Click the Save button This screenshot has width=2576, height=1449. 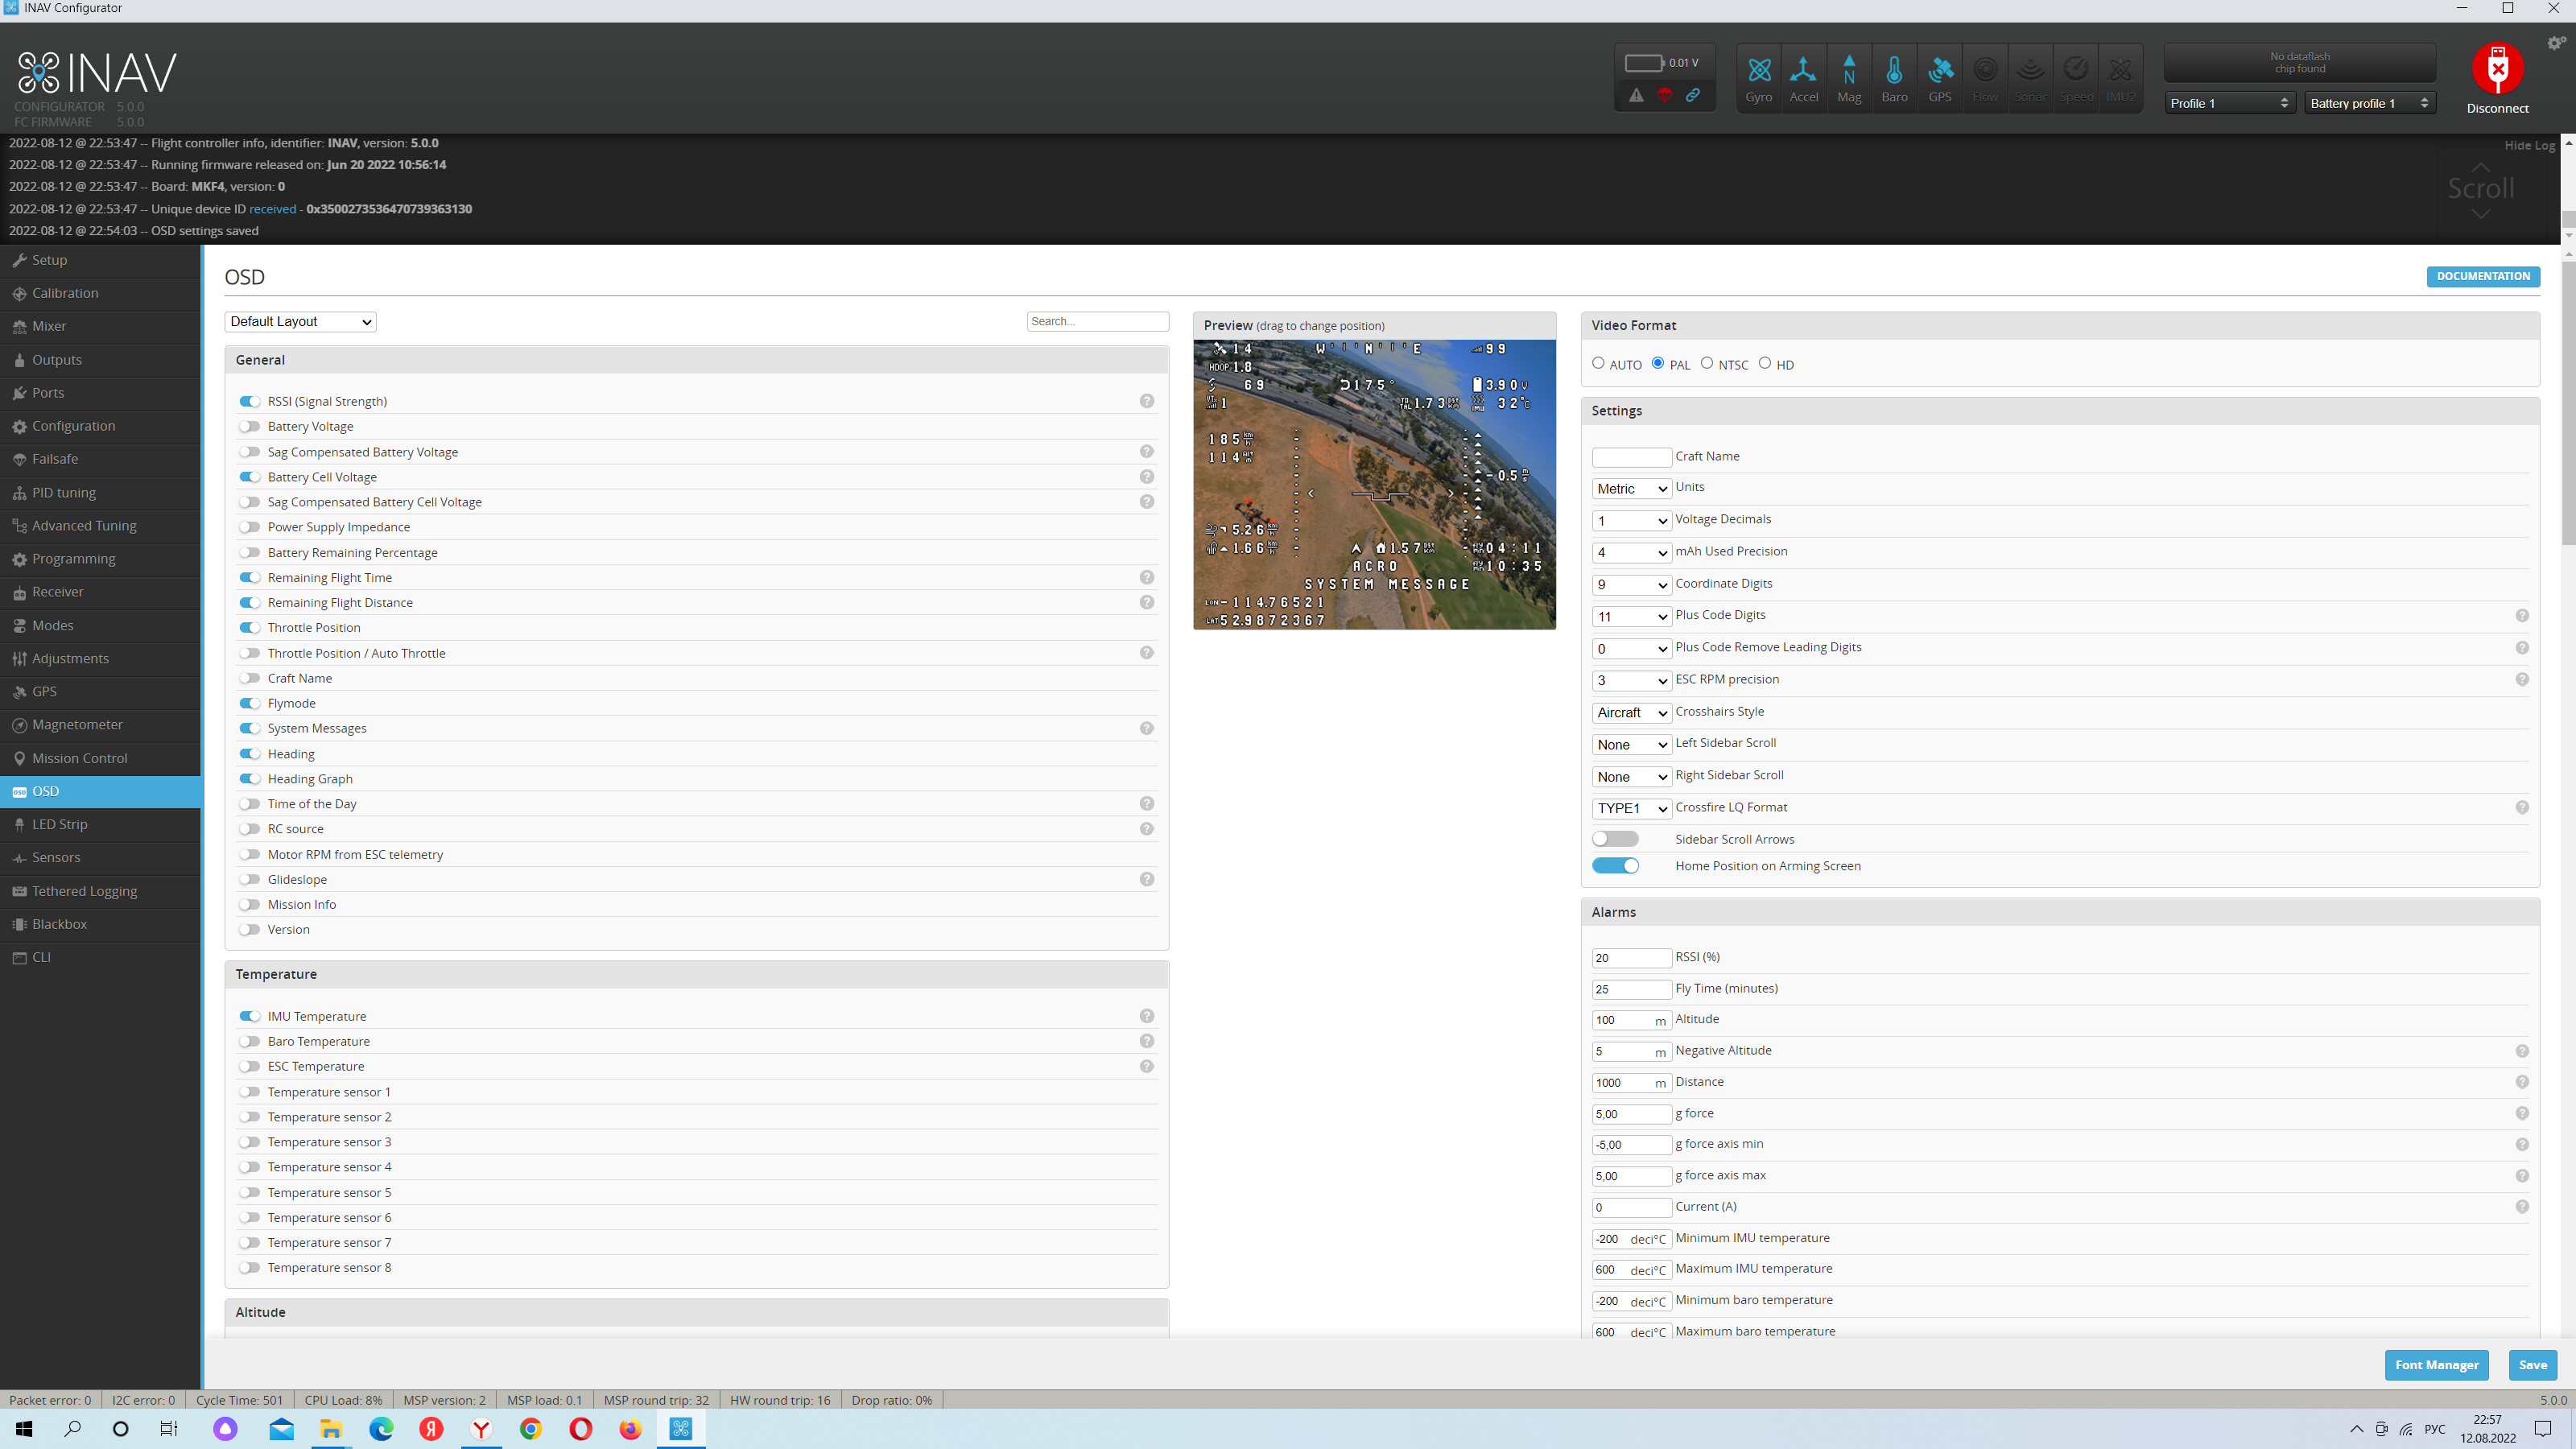(2533, 1364)
